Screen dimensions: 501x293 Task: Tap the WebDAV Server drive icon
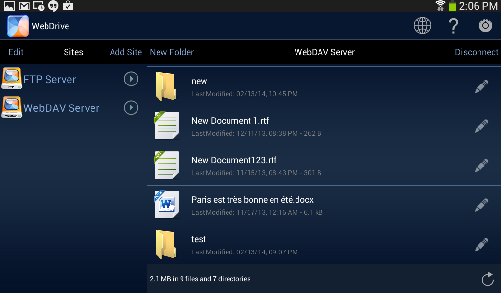12,107
